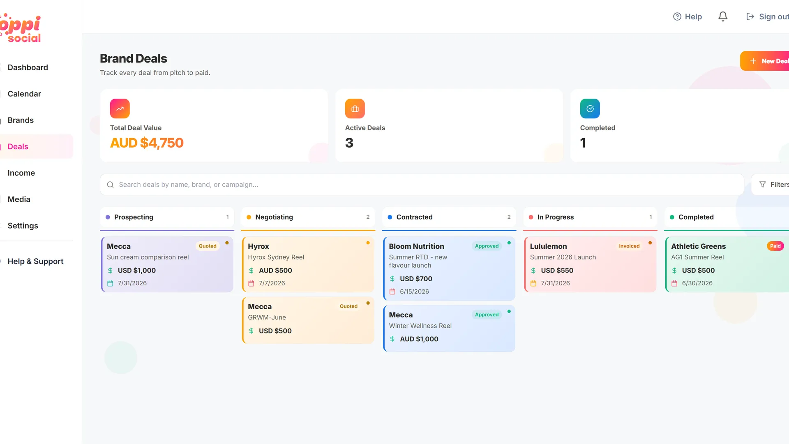
Task: Click 'Sun cream comparison reel' text
Action: tap(148, 257)
